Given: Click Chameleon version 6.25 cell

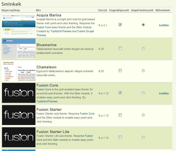Looking at the screenshot, I should click(x=101, y=71).
